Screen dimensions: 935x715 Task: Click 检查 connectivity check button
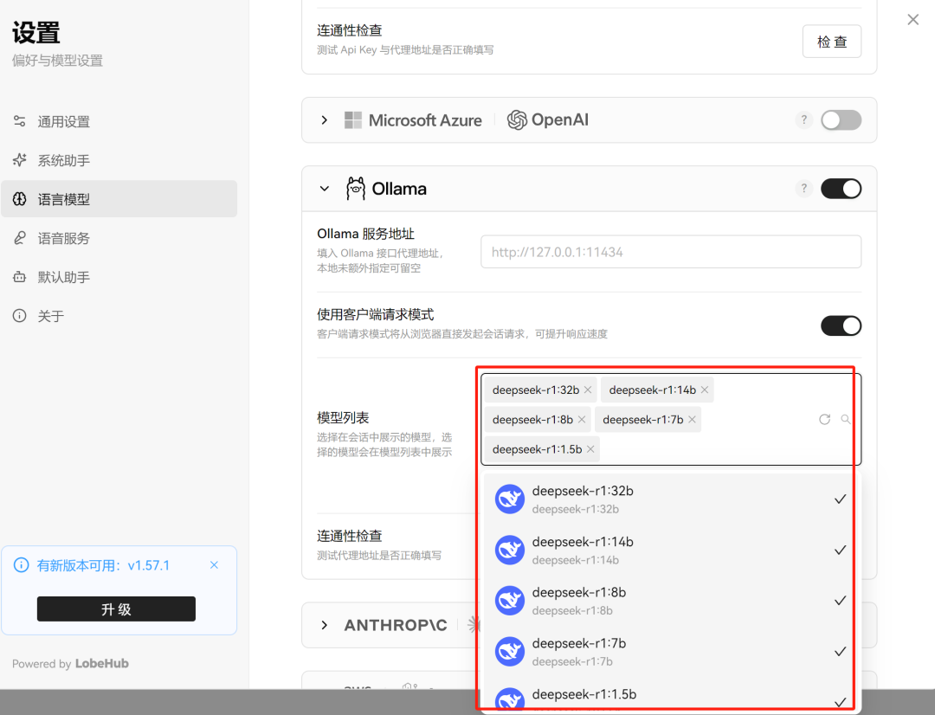pyautogui.click(x=832, y=42)
